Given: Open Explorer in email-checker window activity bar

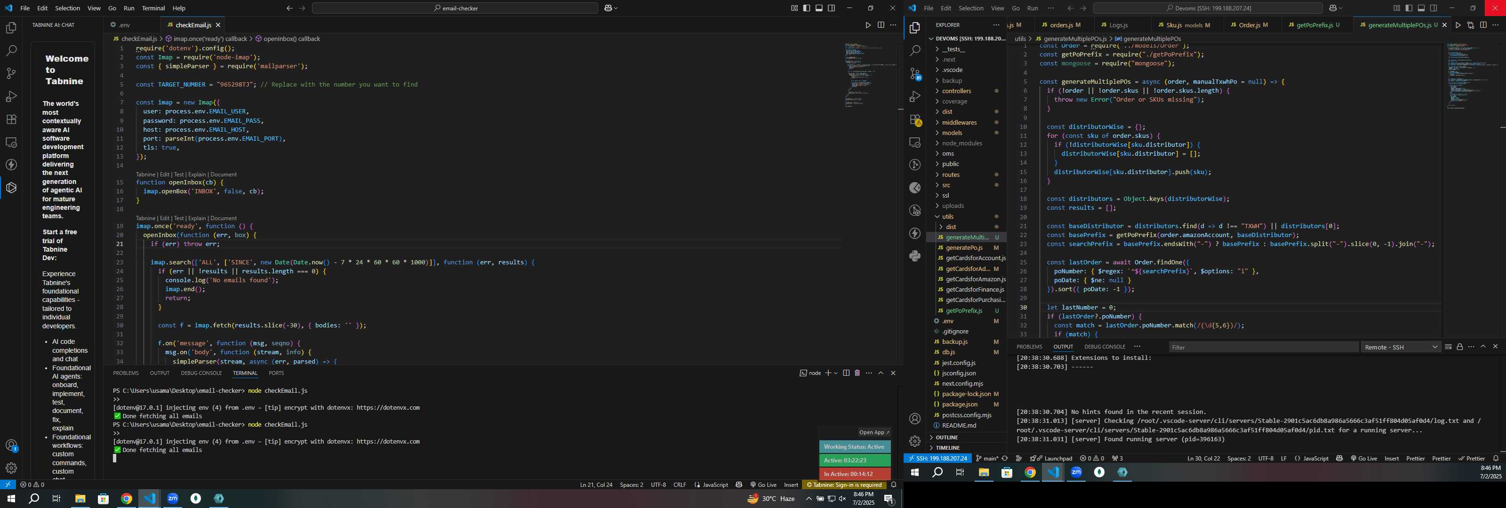Looking at the screenshot, I should click(11, 28).
